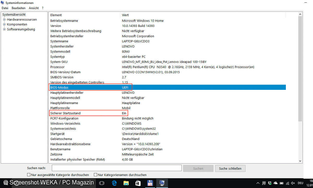Viewport: 313px width, 188px height.
Task: Open File Explorer from the taskbar
Action: click(x=126, y=183)
